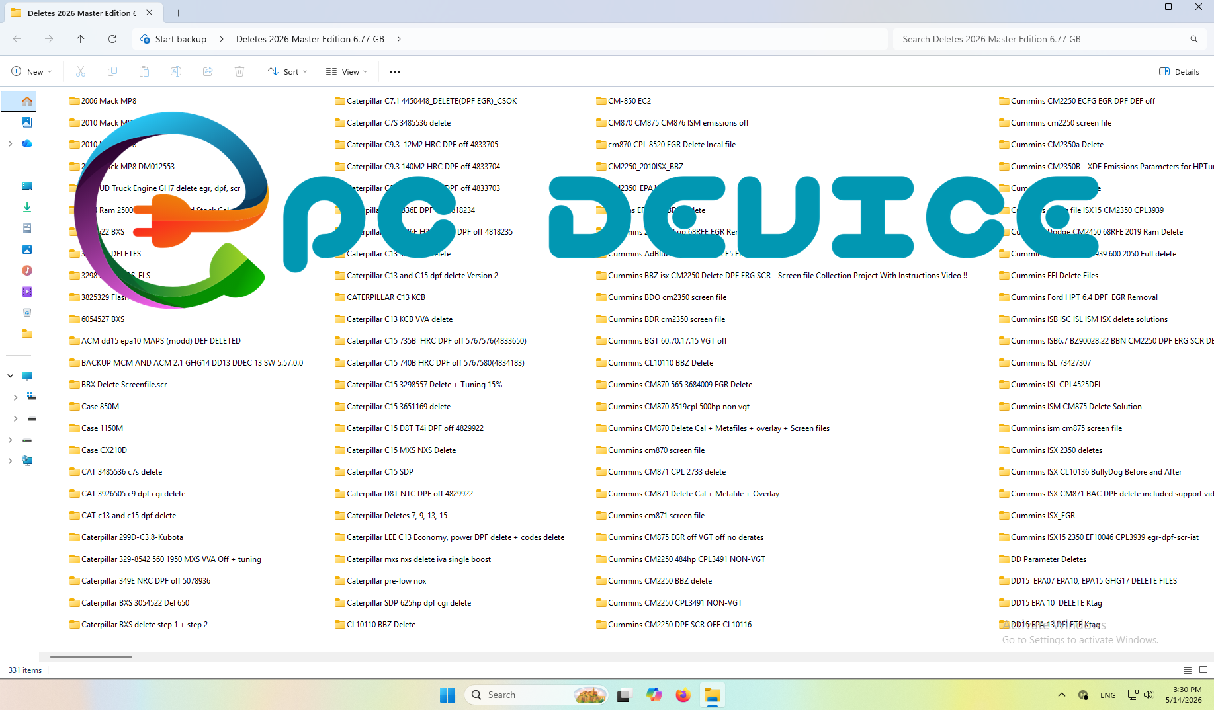Select folder CM-850 EC2
The image size is (1214, 710).
624,101
